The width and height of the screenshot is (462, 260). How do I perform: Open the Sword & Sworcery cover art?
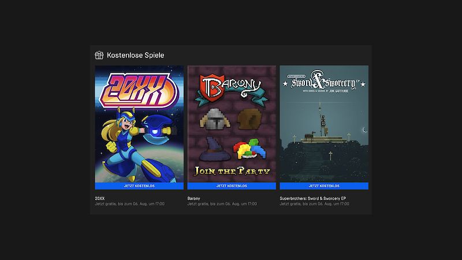324,124
